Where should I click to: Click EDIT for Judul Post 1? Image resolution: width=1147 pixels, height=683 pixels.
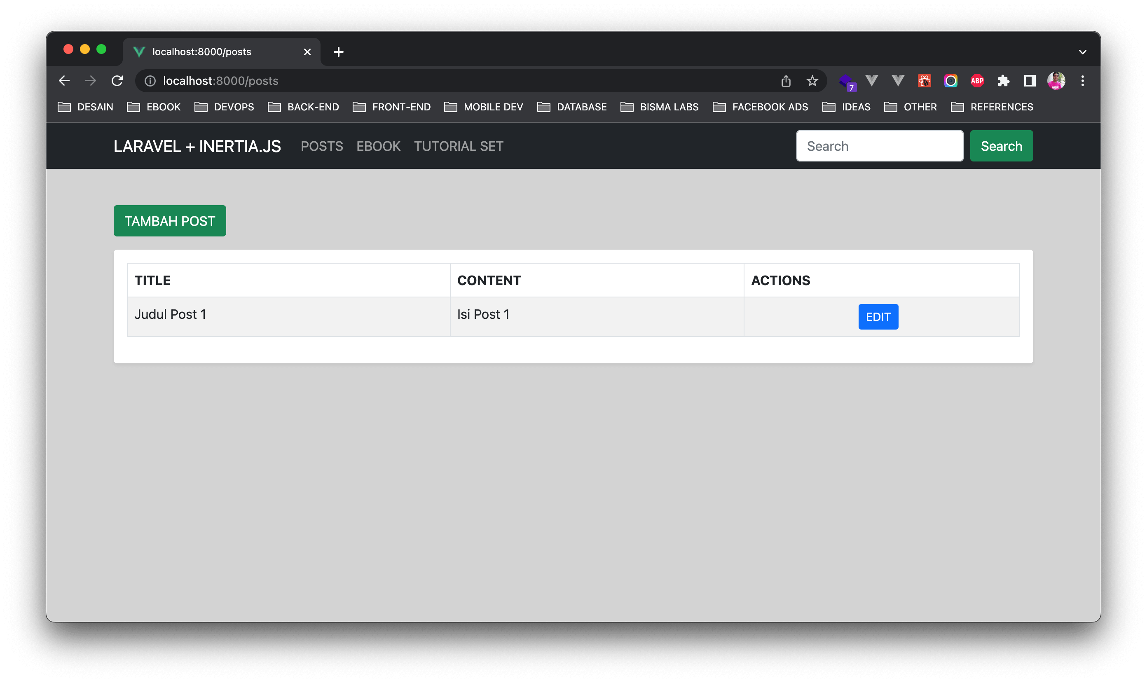[x=878, y=317]
